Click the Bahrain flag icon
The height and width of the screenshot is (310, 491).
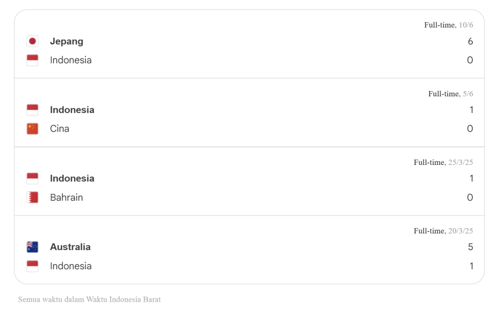tap(32, 197)
